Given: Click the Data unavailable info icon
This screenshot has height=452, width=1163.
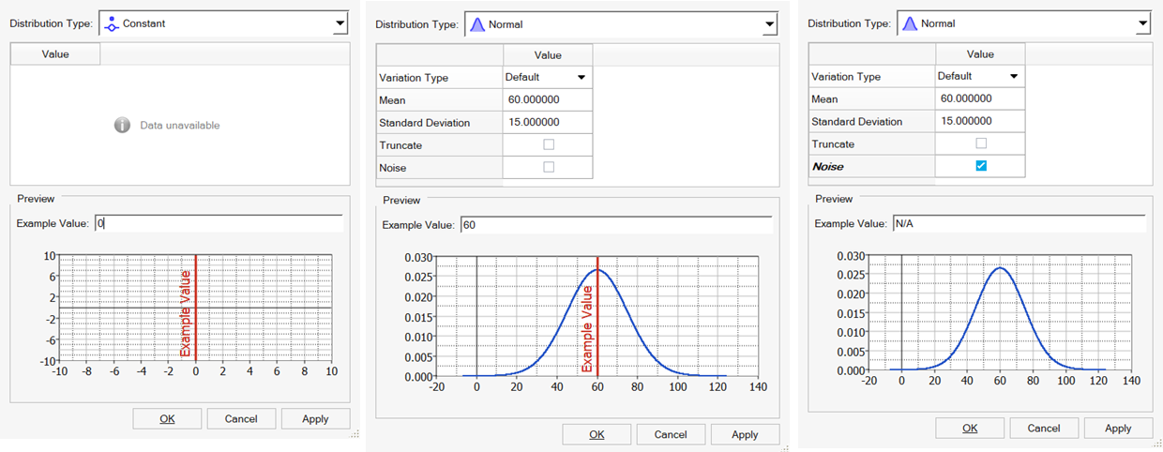Looking at the screenshot, I should [x=122, y=125].
